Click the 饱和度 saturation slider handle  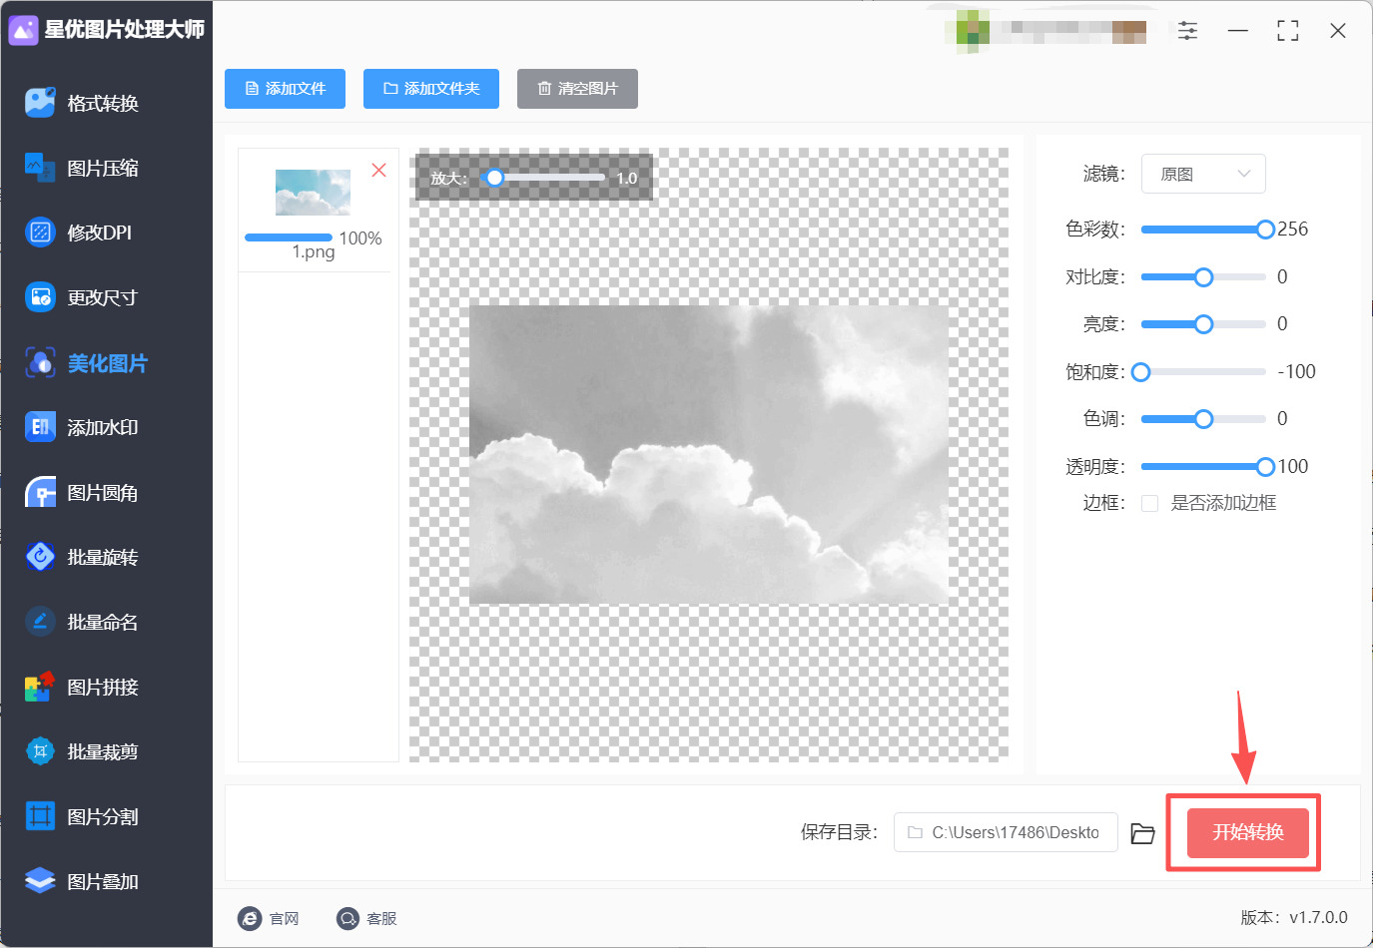coord(1140,371)
